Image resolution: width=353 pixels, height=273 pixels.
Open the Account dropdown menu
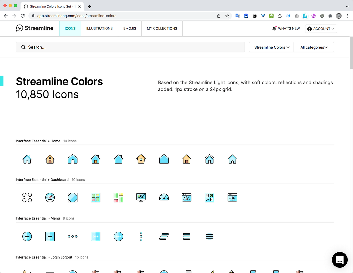click(321, 29)
